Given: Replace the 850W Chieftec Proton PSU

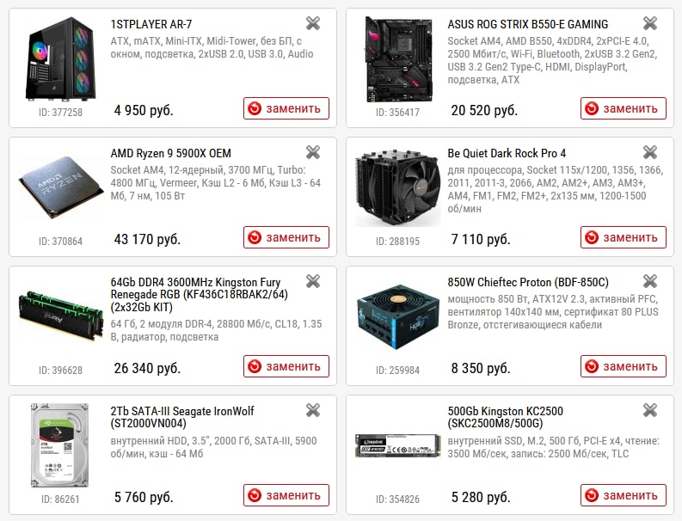Looking at the screenshot, I should click(x=624, y=366).
